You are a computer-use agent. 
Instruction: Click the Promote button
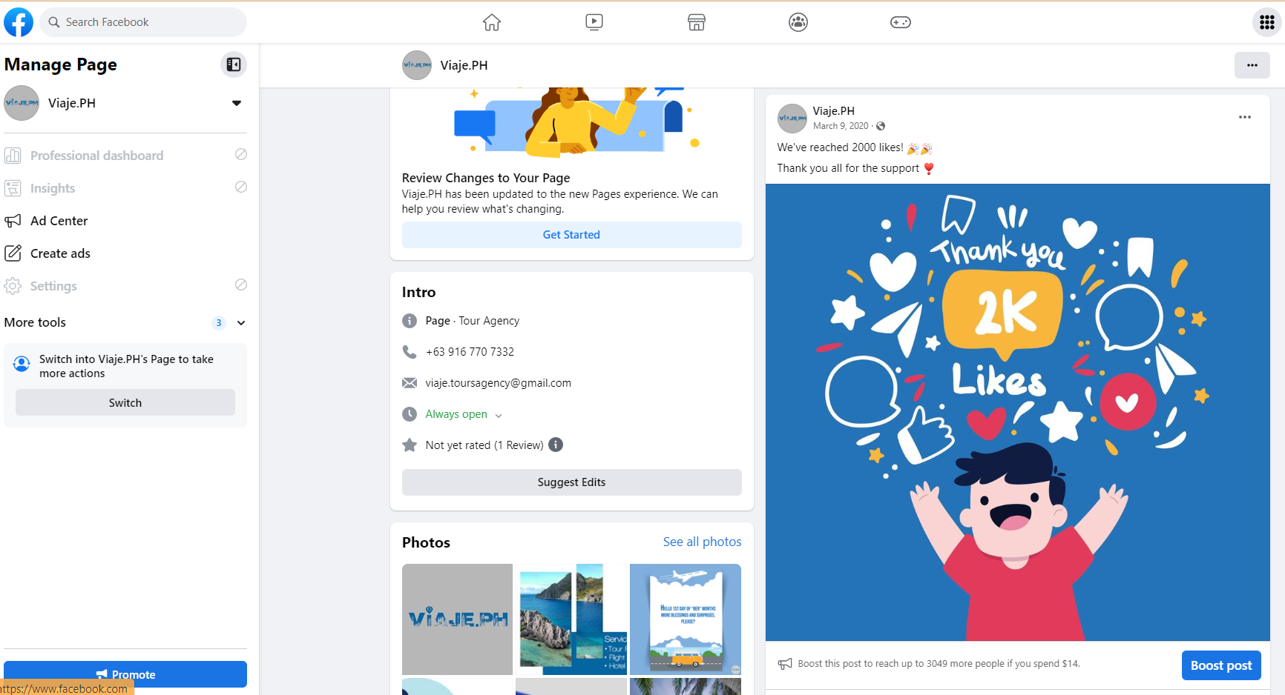coord(125,674)
